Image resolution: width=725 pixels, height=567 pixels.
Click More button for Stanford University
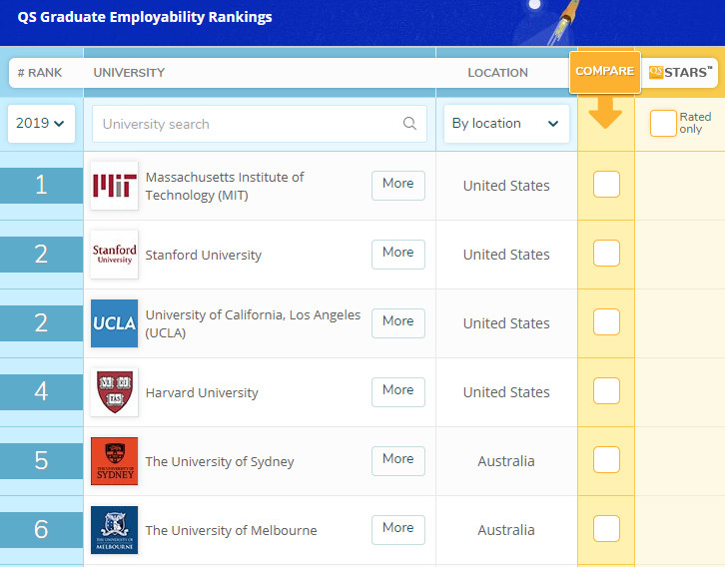click(397, 254)
